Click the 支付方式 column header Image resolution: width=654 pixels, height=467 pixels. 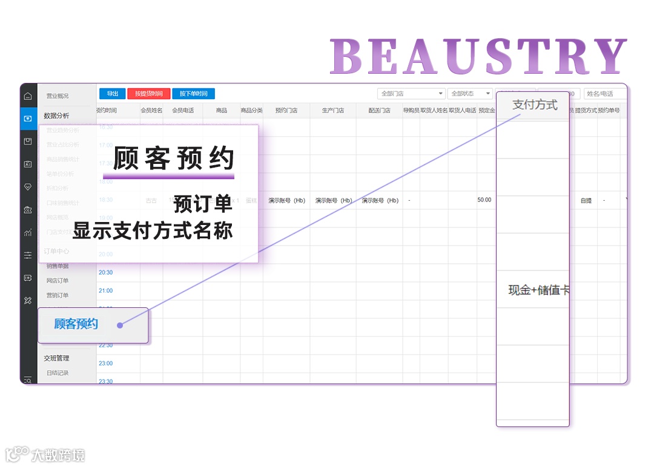point(535,105)
